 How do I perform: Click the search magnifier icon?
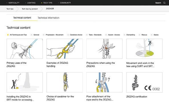coord(164,3)
